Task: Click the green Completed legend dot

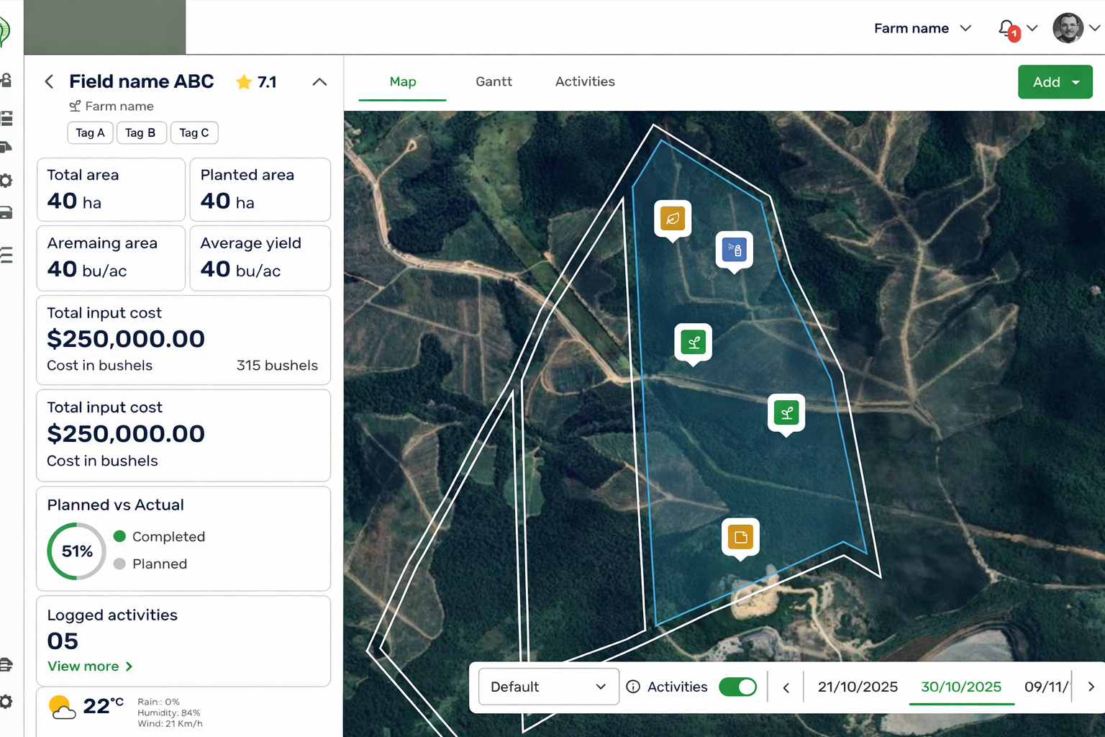Action: [119, 536]
